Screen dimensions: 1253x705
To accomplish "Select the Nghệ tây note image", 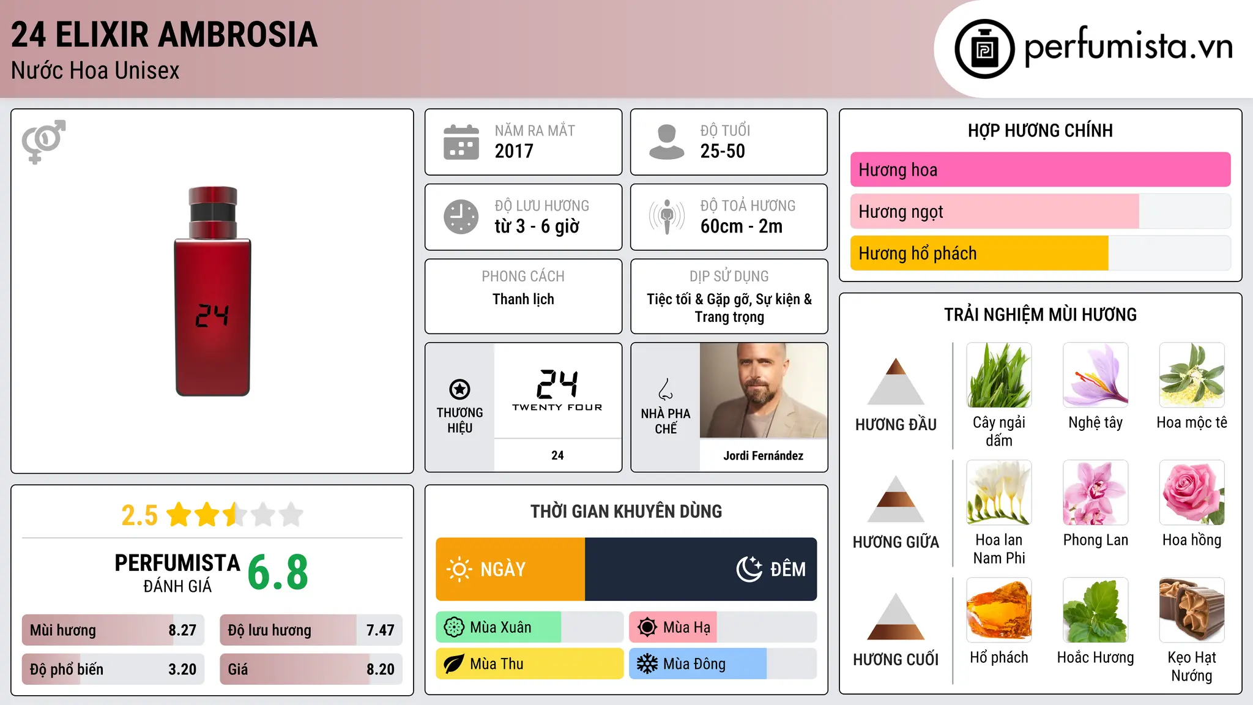I will (1095, 375).
